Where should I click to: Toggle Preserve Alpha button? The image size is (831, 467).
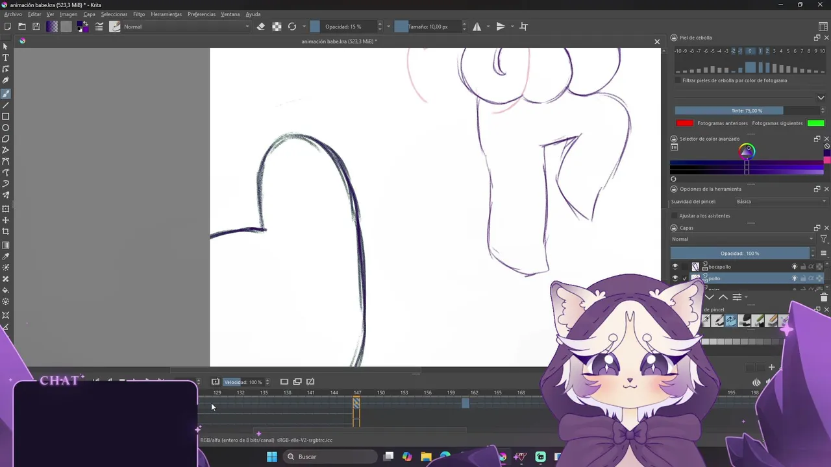[x=277, y=27]
